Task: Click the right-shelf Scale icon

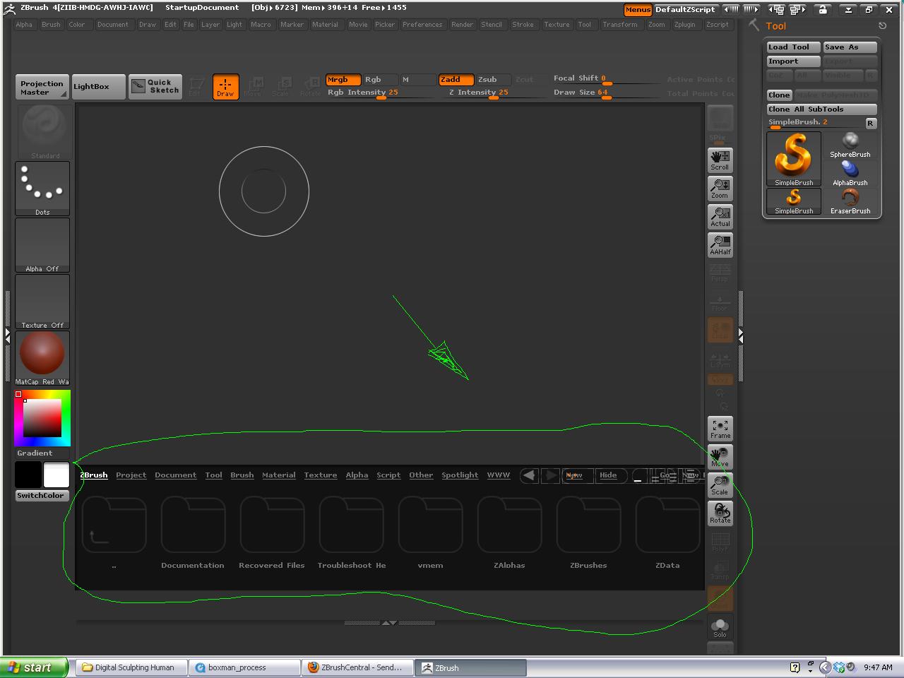Action: (x=720, y=485)
